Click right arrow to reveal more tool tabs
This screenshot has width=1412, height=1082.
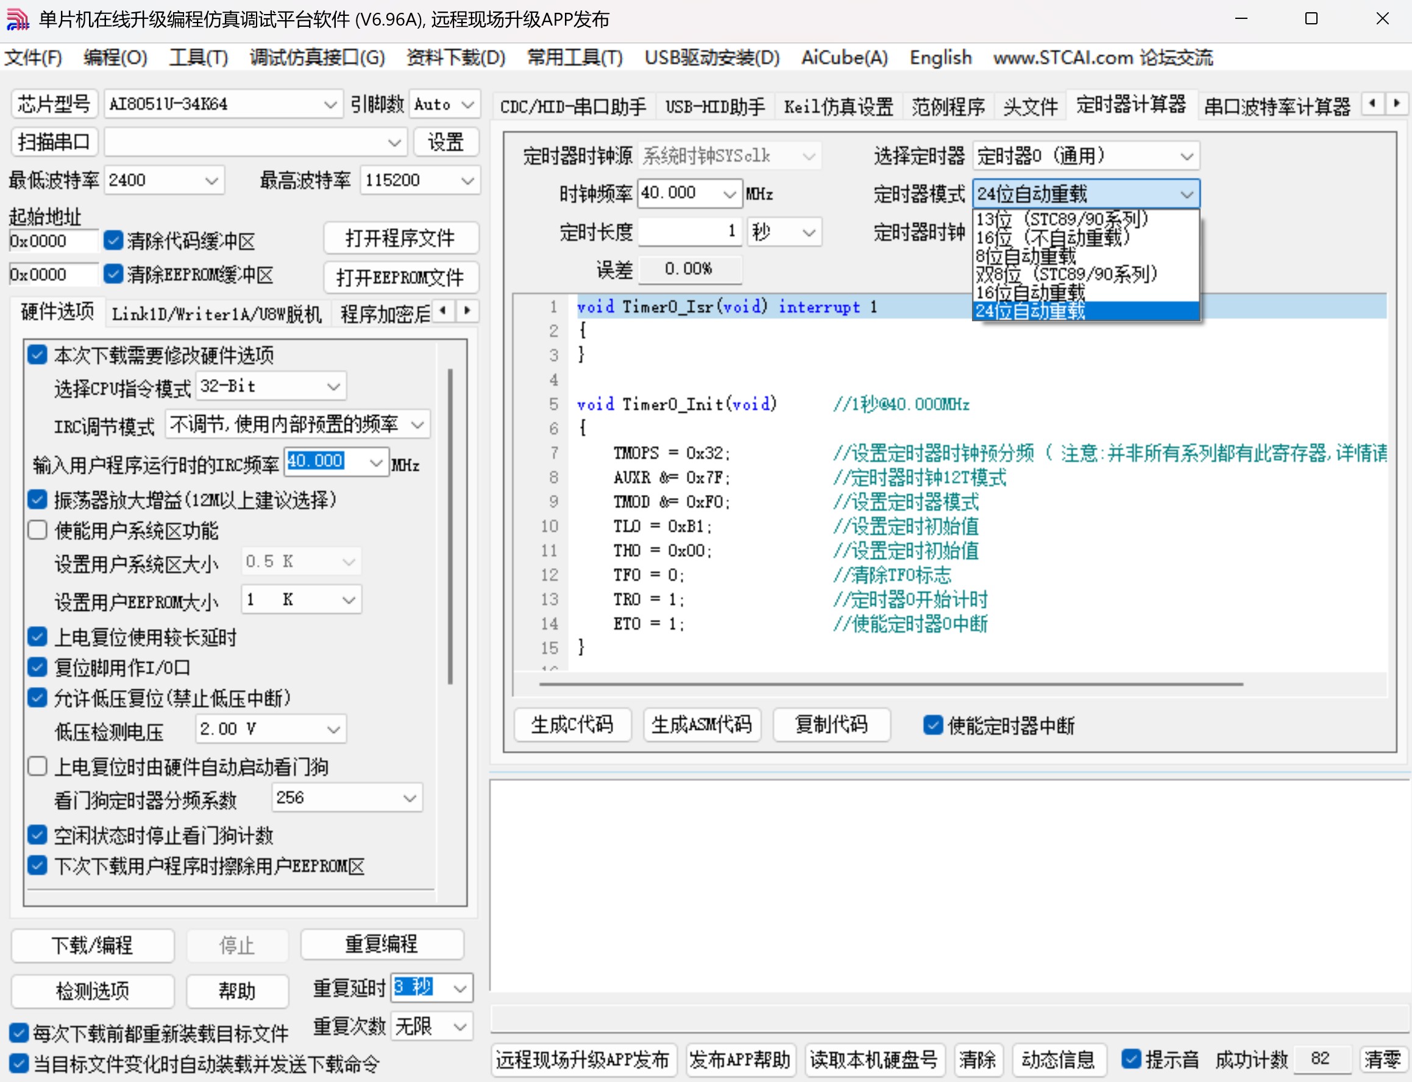[1396, 104]
